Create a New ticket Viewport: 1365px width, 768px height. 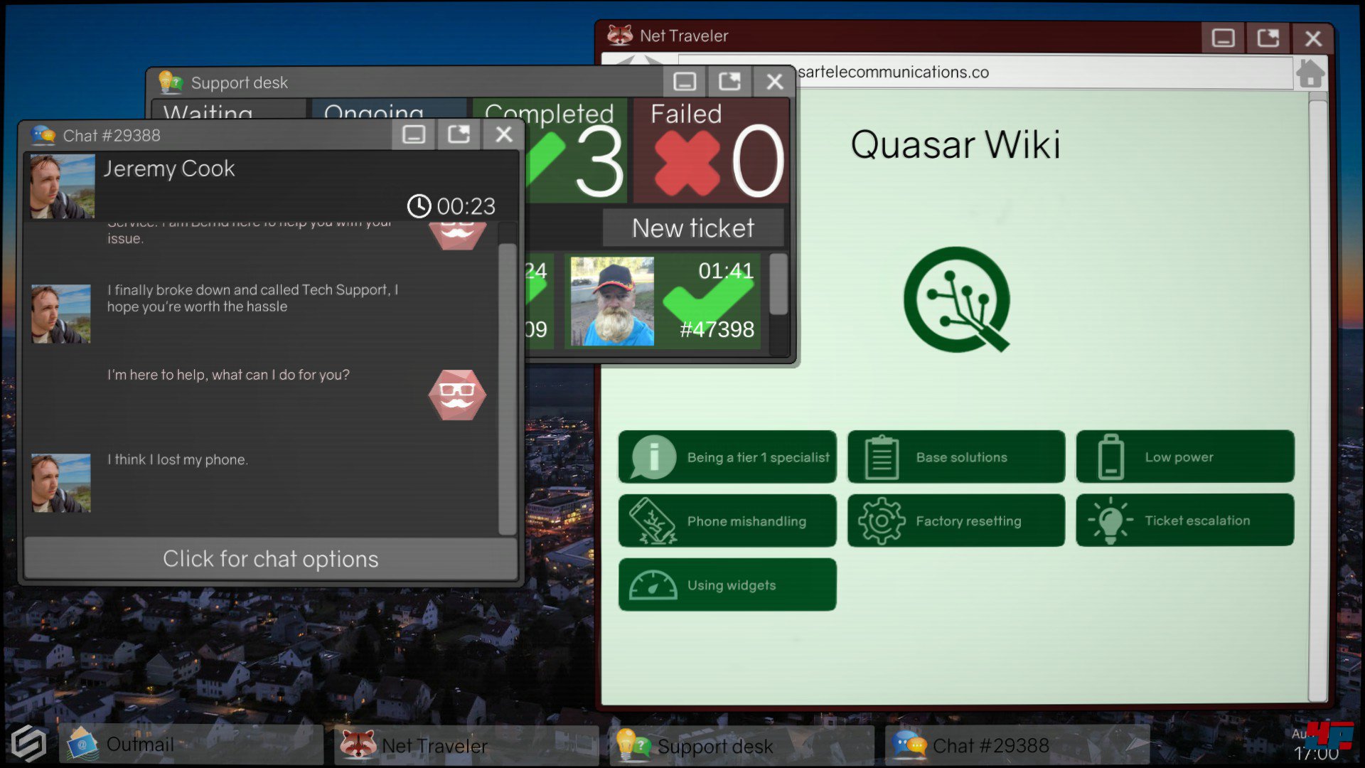[692, 228]
